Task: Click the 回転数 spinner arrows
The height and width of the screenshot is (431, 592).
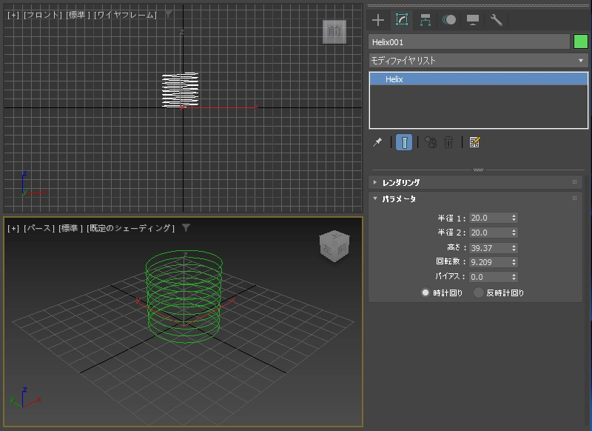Action: click(514, 262)
